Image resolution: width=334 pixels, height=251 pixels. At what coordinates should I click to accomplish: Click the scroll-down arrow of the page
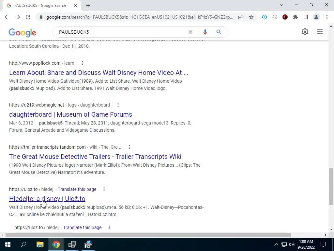point(331,229)
